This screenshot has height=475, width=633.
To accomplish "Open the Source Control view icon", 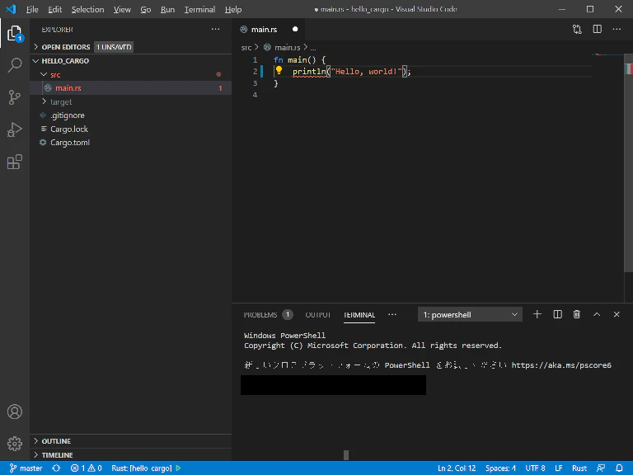I will 15,97.
